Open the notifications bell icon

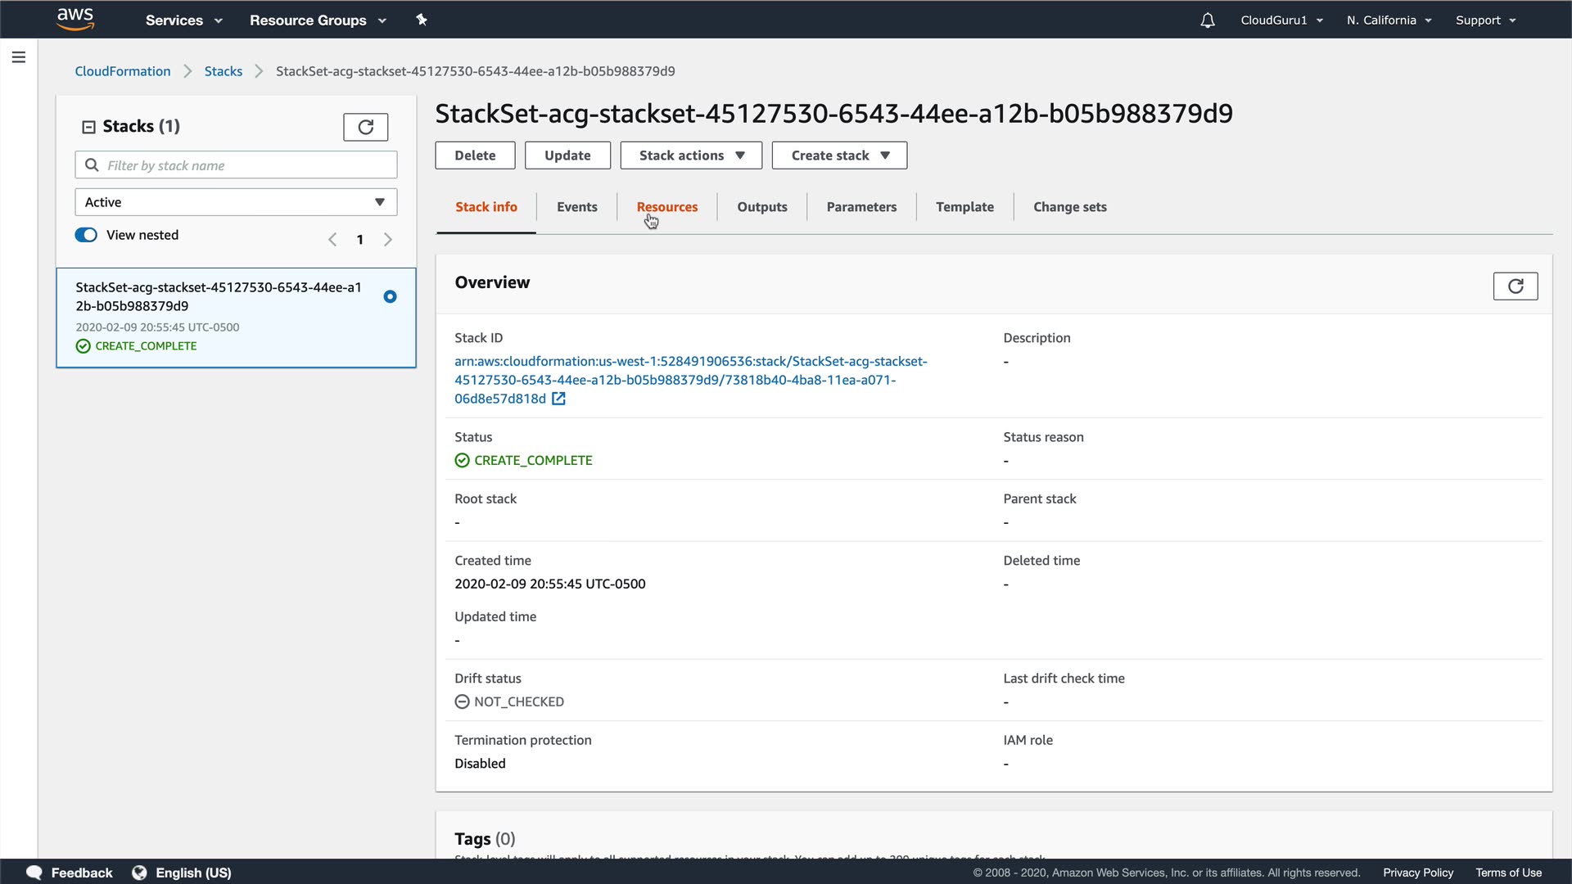tap(1208, 20)
